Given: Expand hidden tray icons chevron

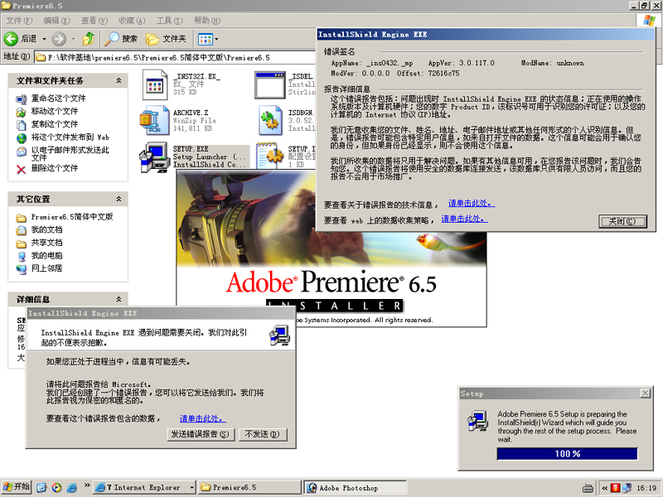Looking at the screenshot, I should tap(605, 488).
